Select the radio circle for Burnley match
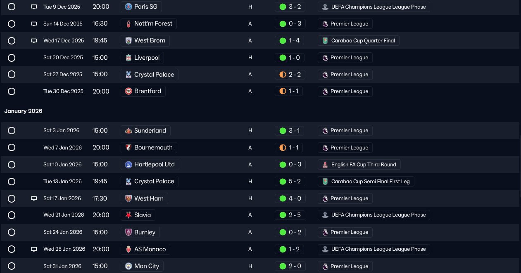Viewport: 521px width, 273px height. [12, 232]
